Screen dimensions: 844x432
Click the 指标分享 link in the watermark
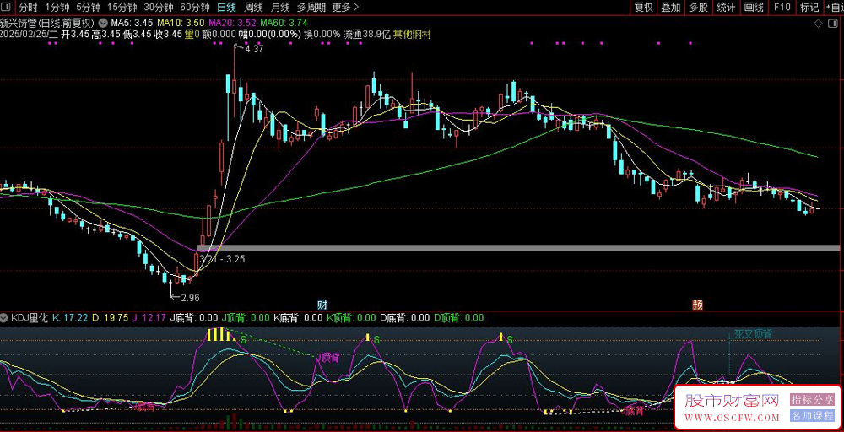pos(812,399)
